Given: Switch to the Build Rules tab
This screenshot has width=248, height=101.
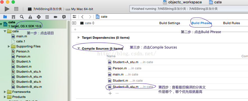Looking at the screenshot, I should pos(231,23).
